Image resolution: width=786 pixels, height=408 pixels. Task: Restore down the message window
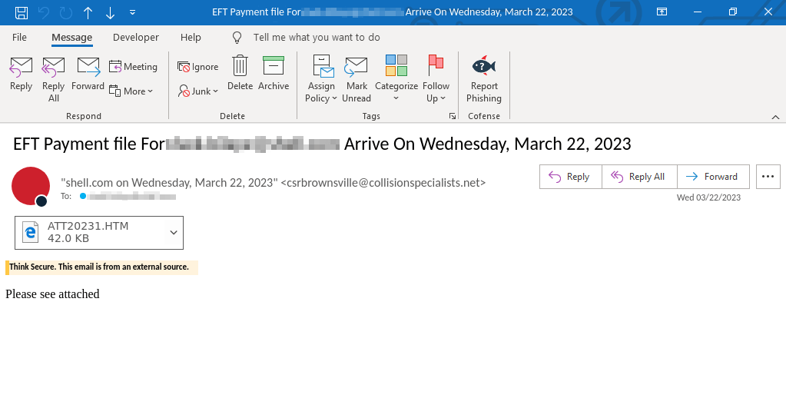[x=733, y=12]
